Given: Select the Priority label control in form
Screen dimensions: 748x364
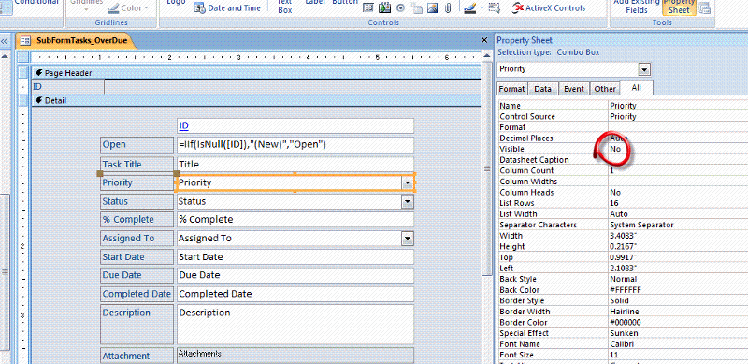Looking at the screenshot, I should [x=137, y=183].
